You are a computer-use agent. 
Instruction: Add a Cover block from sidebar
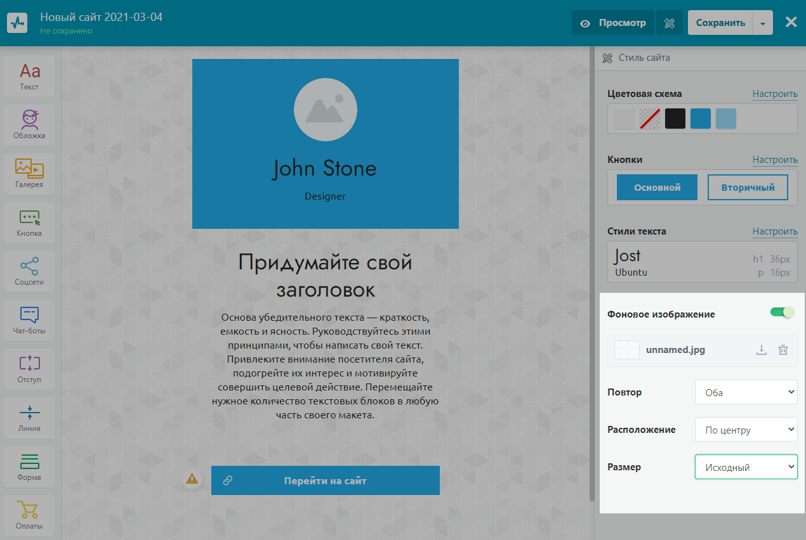click(29, 125)
